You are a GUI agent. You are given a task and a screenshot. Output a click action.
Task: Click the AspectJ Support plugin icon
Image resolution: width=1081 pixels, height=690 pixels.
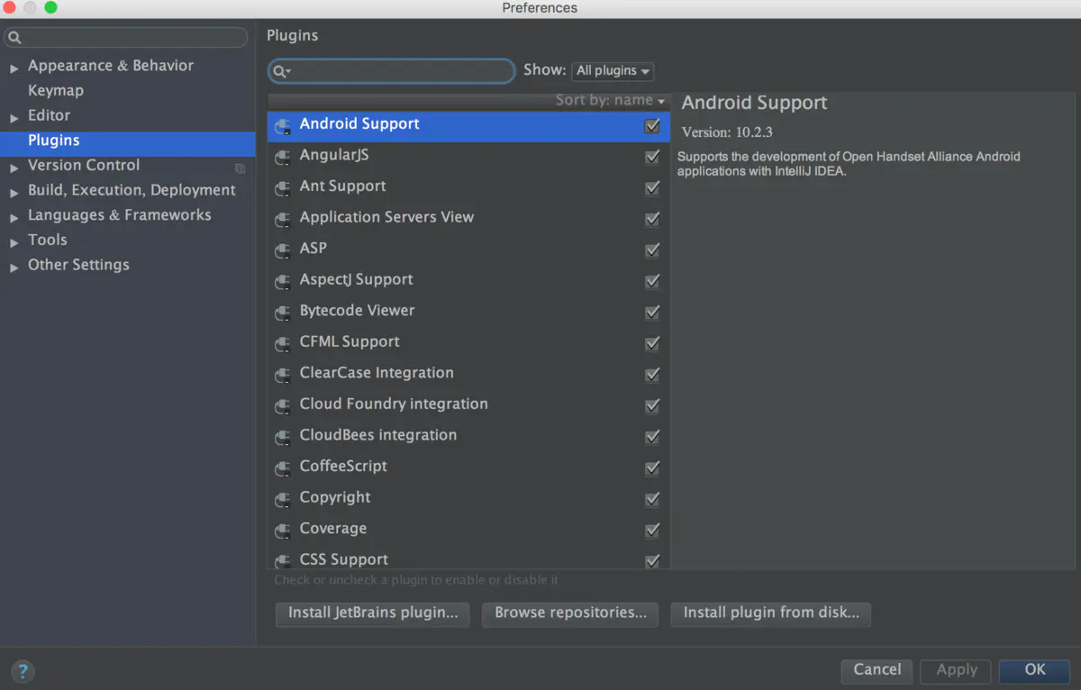pyautogui.click(x=283, y=281)
